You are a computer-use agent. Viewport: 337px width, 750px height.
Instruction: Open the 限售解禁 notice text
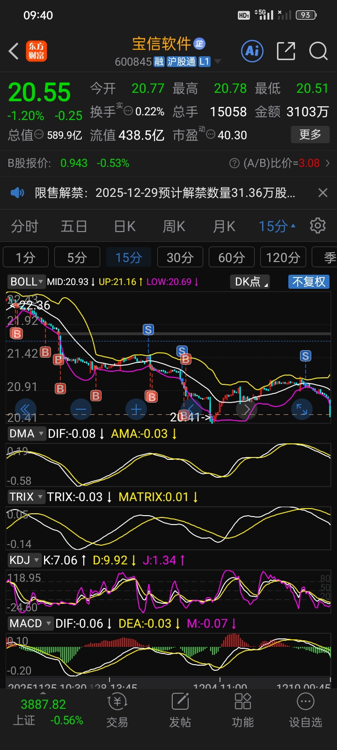pos(165,193)
